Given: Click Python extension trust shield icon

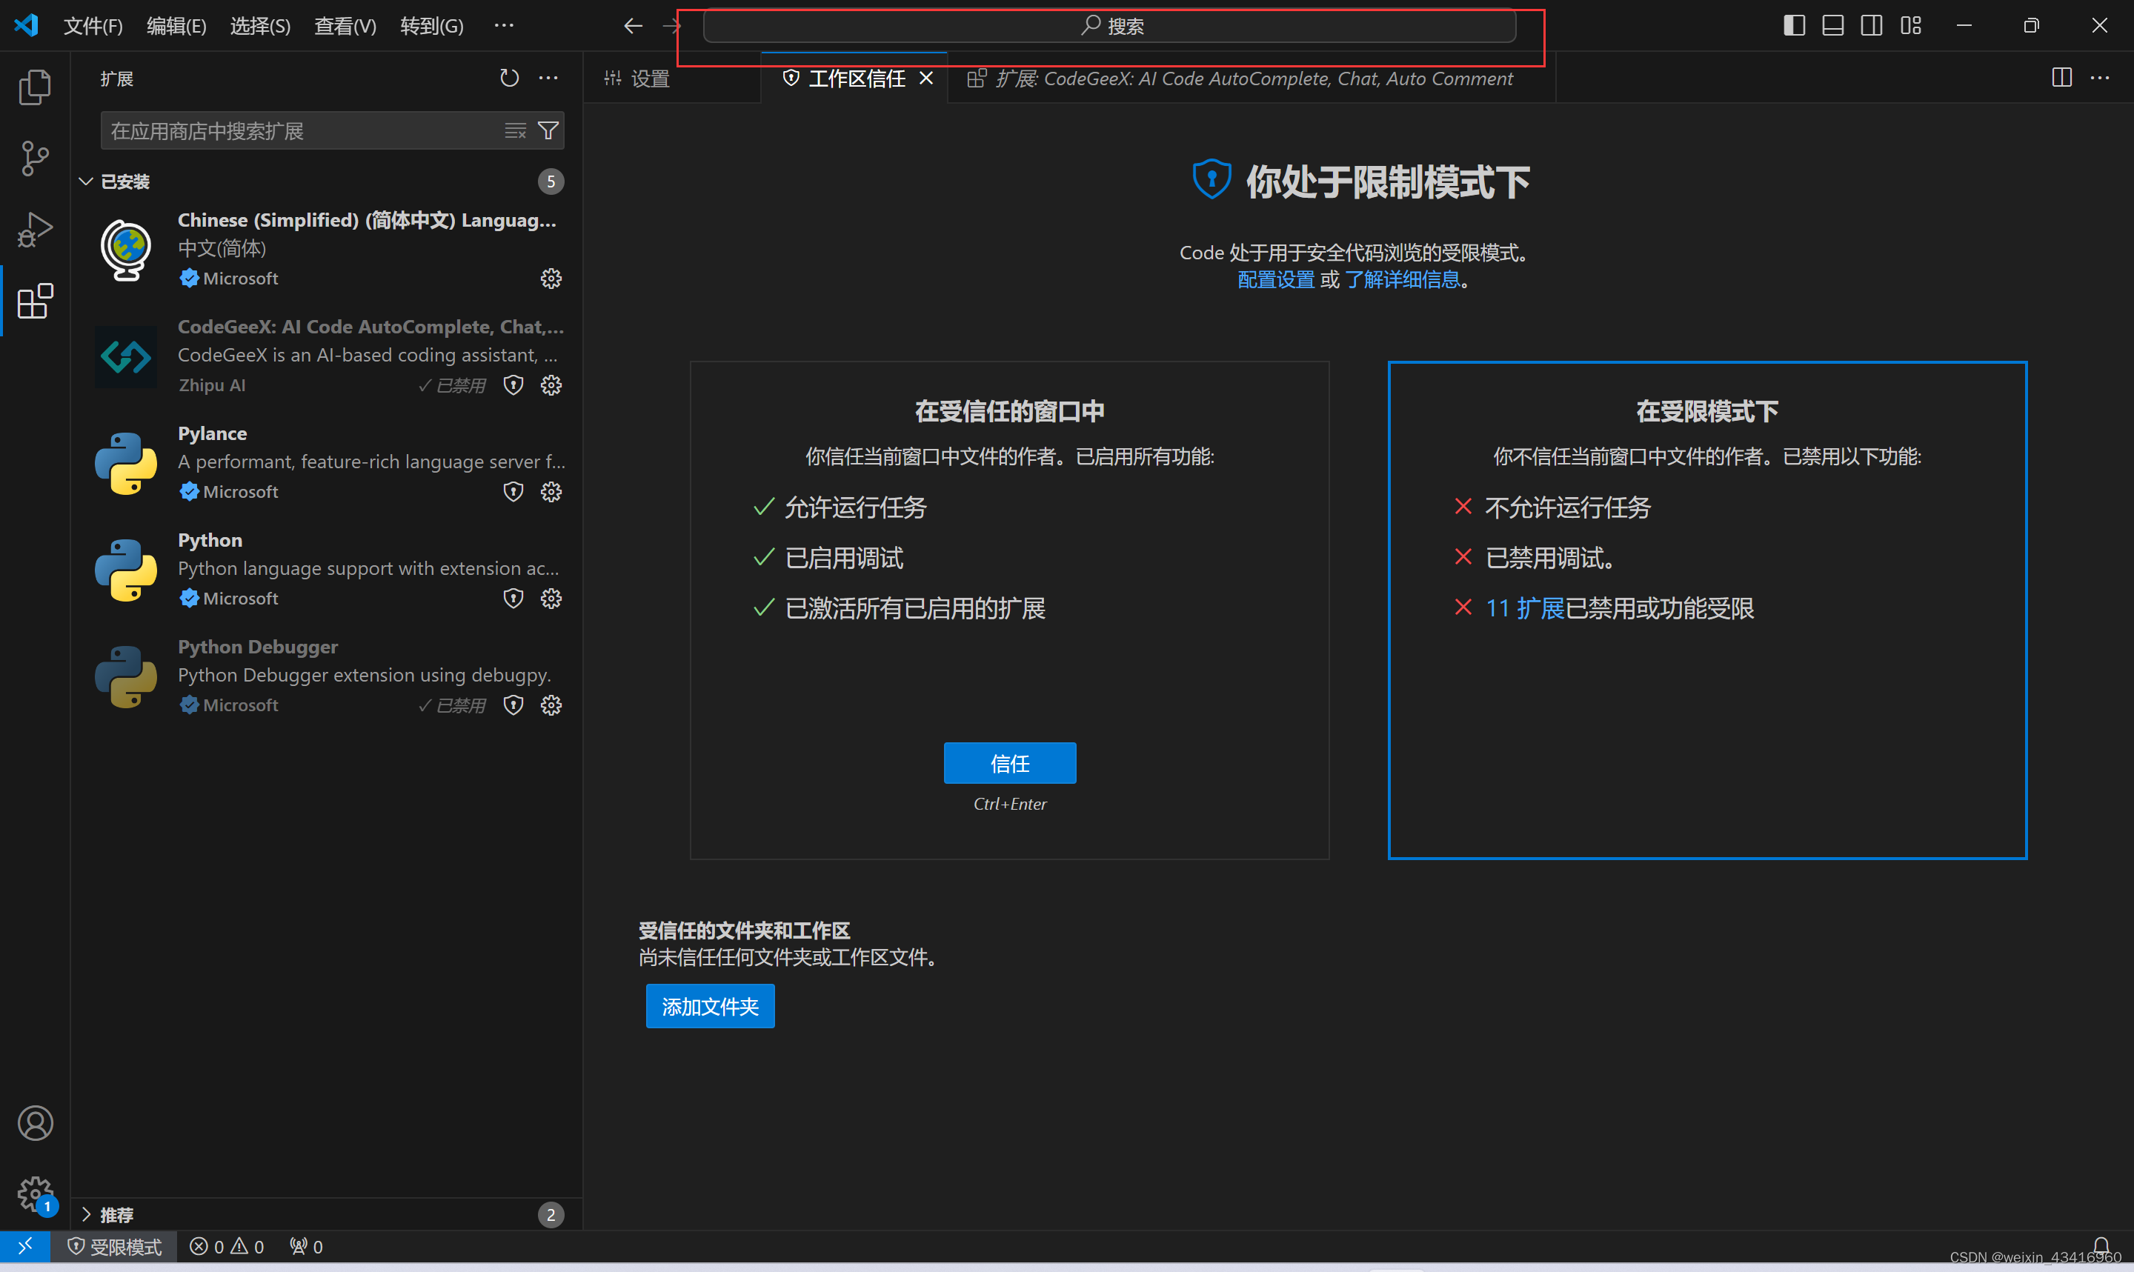Looking at the screenshot, I should pos(513,599).
